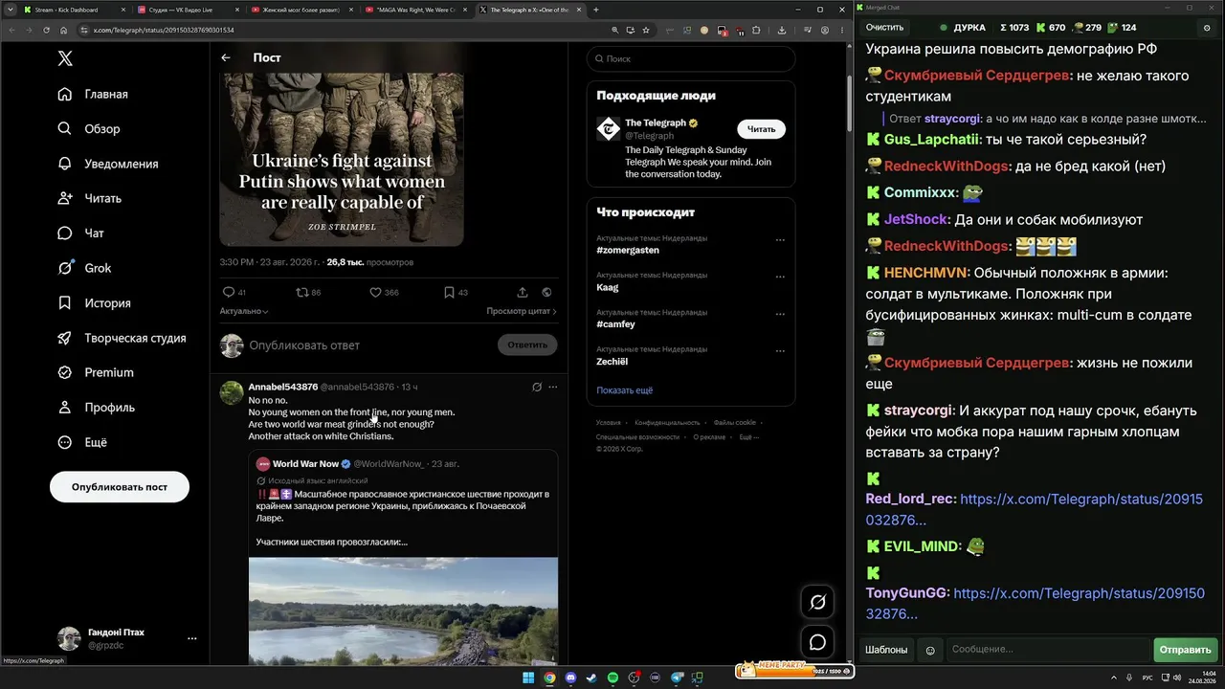Open Ещё (More) menu in X sidebar
The image size is (1225, 689).
(x=82, y=442)
